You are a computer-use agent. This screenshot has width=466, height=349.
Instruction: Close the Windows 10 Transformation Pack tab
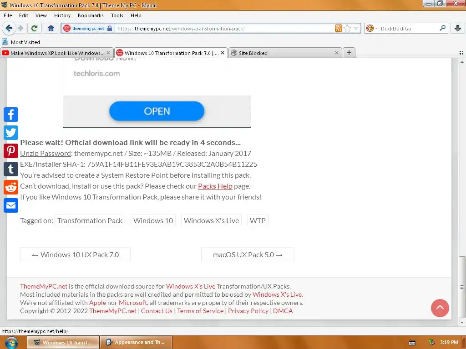pos(222,53)
